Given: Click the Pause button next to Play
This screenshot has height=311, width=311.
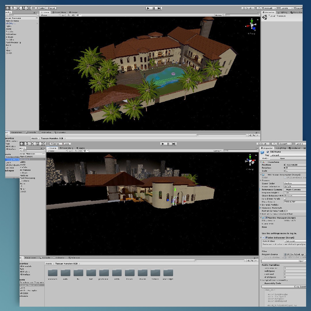Looking at the screenshot, I should (x=153, y=8).
